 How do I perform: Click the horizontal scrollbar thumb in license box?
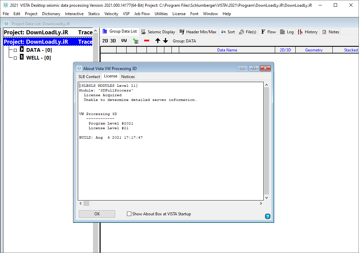point(86,203)
